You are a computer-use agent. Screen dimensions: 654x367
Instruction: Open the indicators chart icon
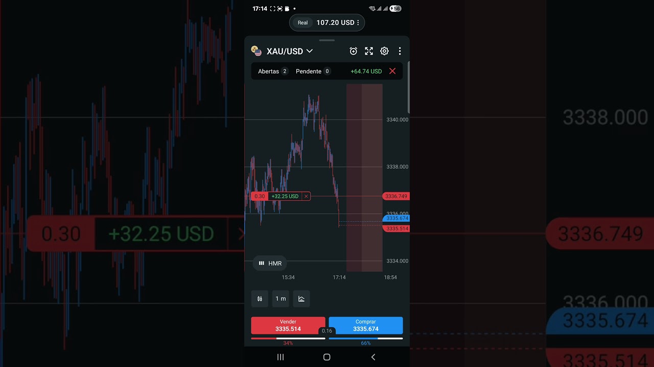(x=301, y=299)
